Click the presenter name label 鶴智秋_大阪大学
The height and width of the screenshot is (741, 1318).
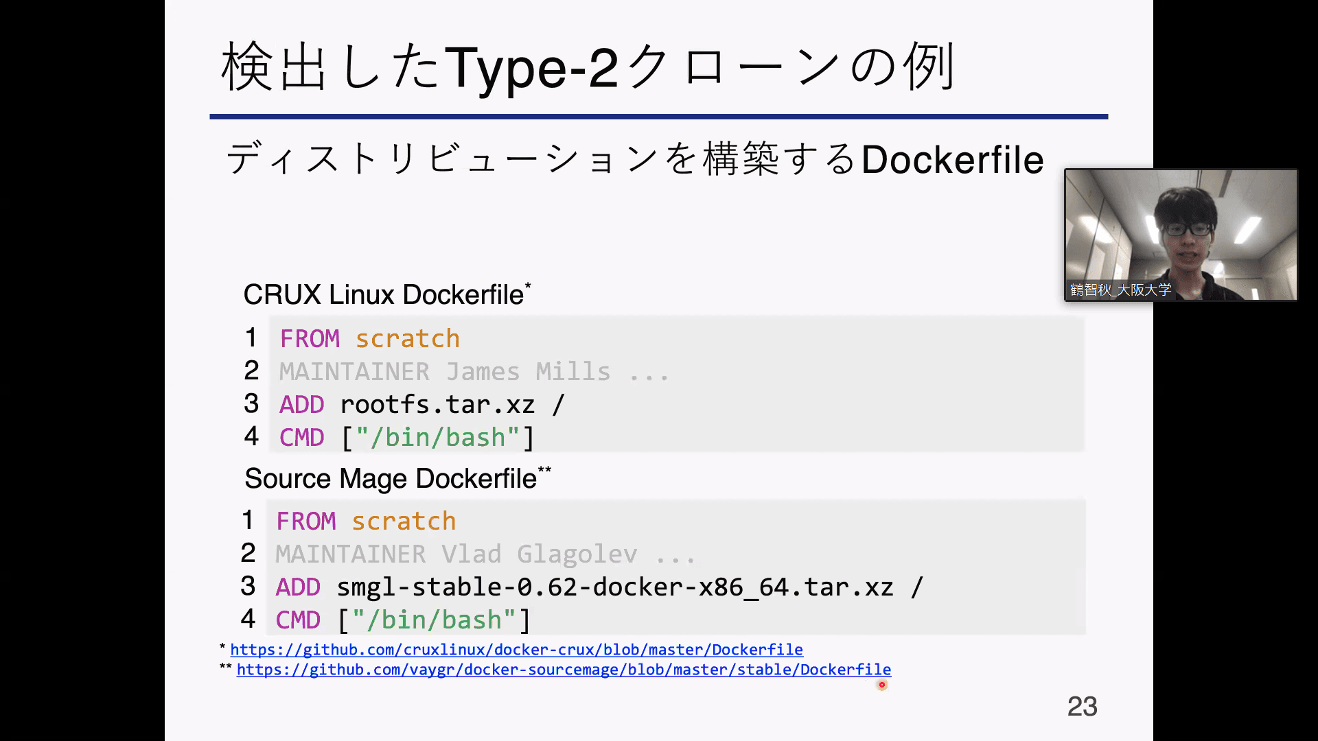click(1120, 290)
